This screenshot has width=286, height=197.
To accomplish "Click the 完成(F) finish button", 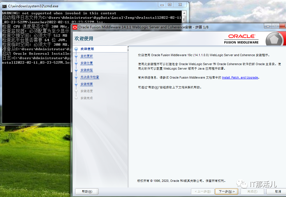I will (x=252, y=191).
